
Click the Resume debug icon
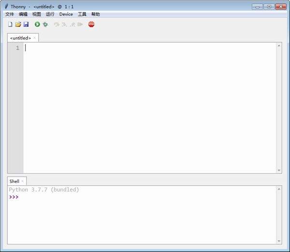pos(80,24)
